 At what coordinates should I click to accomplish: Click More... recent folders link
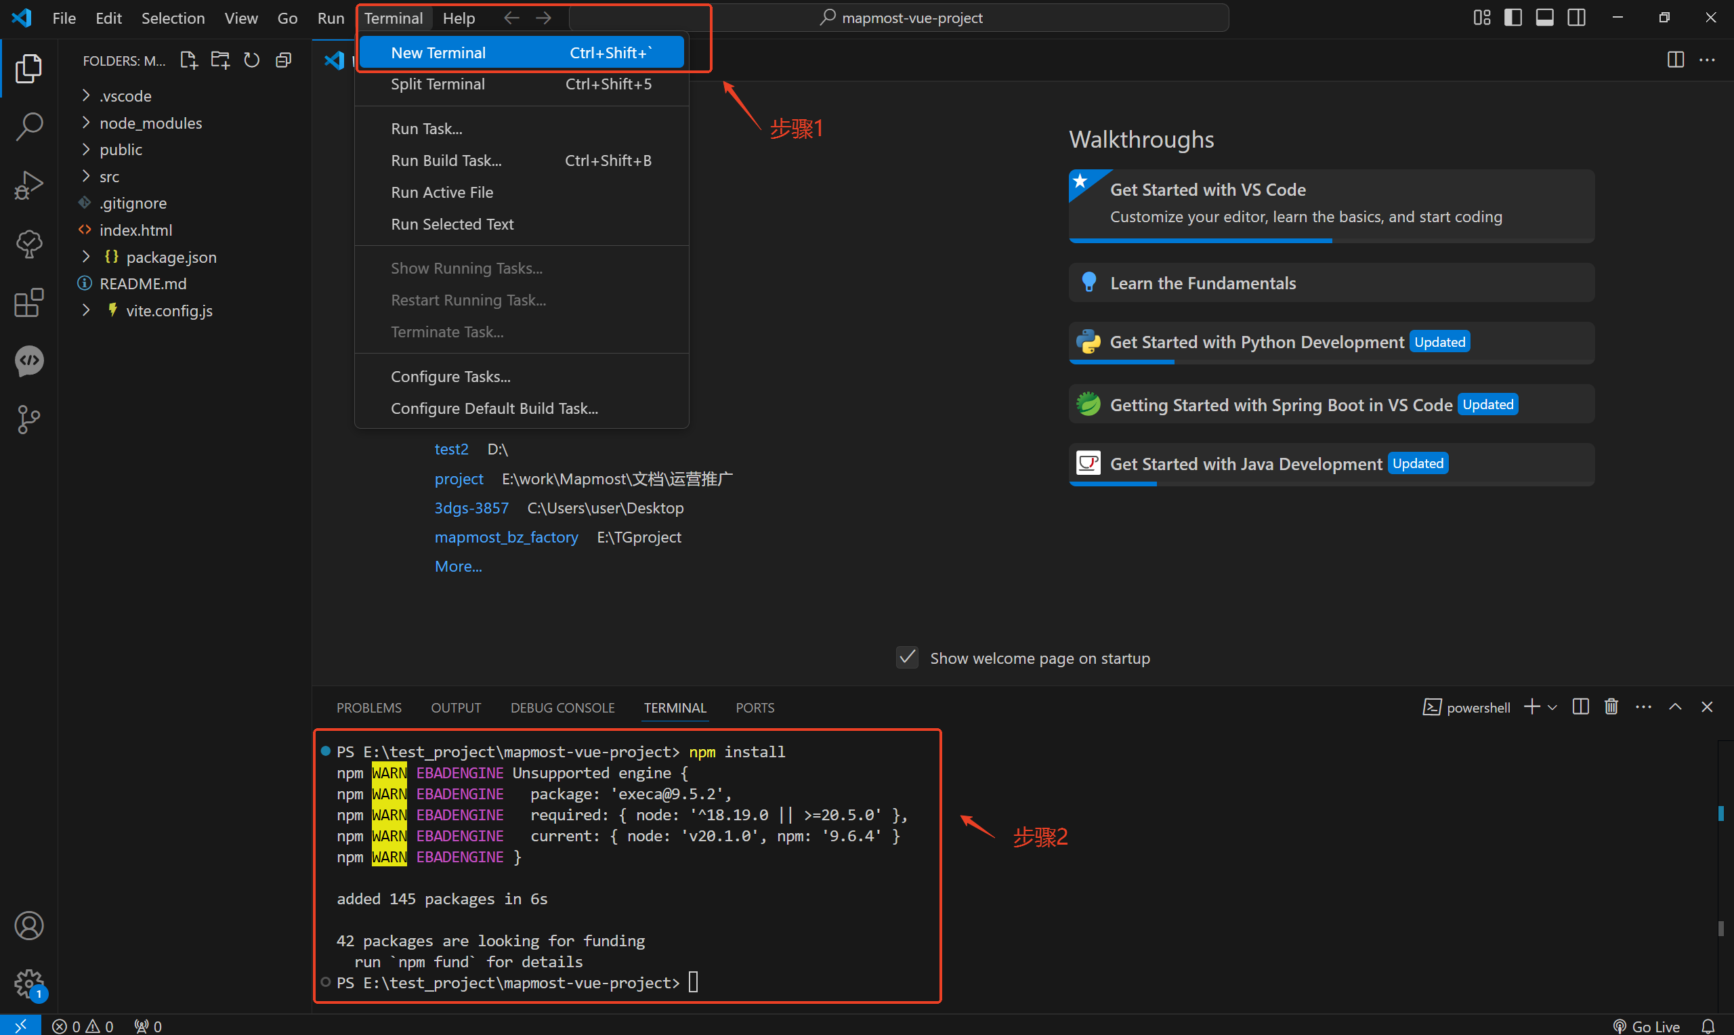coord(458,566)
